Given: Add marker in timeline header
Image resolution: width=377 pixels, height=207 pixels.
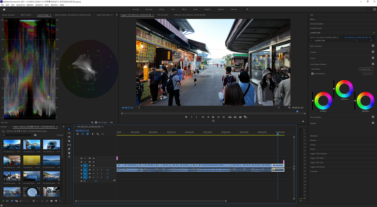Looking at the screenshot, I should (x=93, y=134).
